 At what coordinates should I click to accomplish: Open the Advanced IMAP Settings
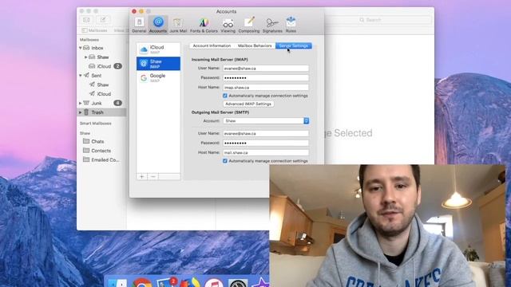point(248,104)
